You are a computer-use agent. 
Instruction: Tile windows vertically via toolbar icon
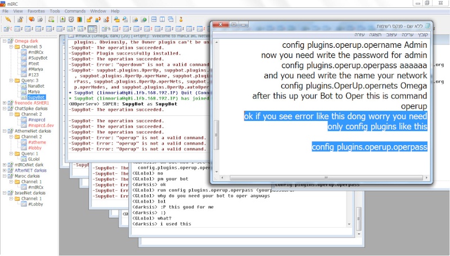tap(162, 20)
